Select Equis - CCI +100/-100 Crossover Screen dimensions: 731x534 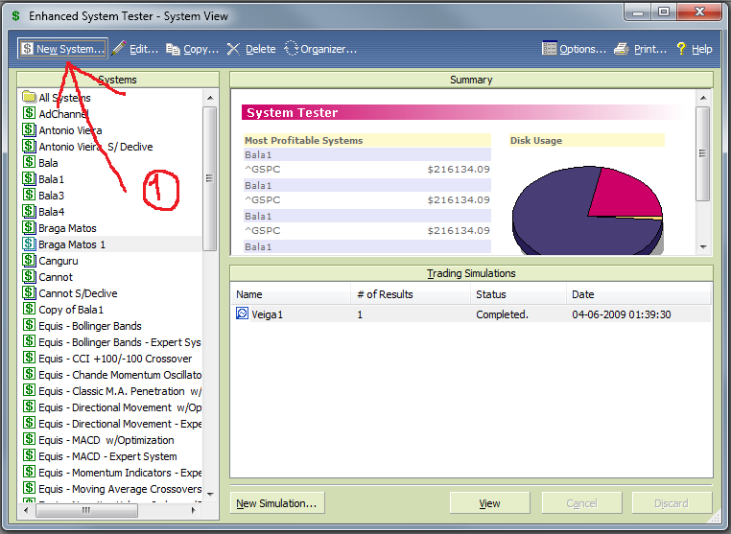(115, 359)
